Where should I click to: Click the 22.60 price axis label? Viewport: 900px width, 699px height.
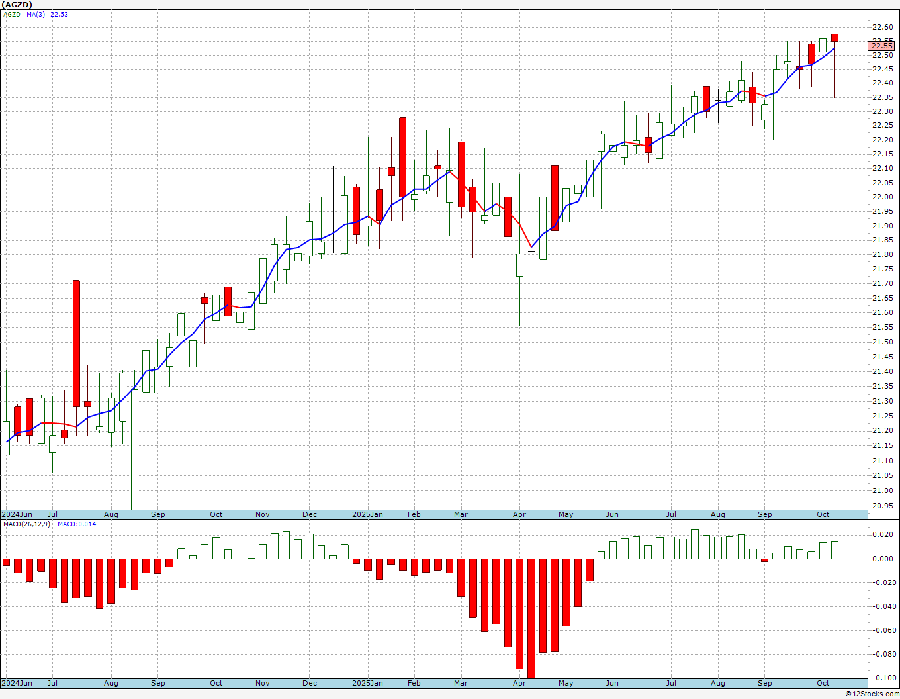(x=882, y=27)
